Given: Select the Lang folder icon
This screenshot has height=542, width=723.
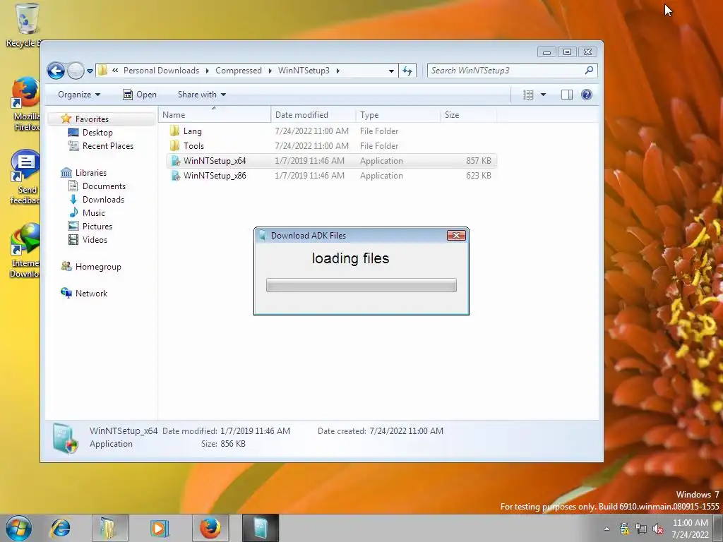Looking at the screenshot, I should (x=175, y=131).
